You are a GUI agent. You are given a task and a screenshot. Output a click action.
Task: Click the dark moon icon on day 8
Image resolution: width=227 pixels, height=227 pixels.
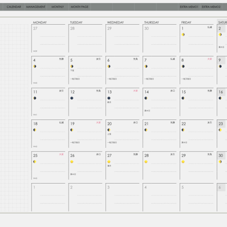[183, 66]
